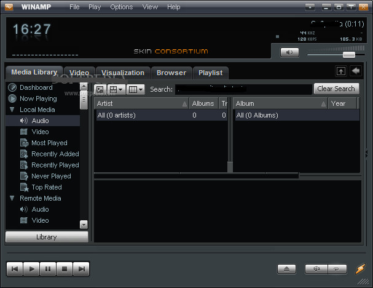This screenshot has height=288, width=373.
Task: Click the small menu button in title bar
Action: pyautogui.click(x=310, y=7)
